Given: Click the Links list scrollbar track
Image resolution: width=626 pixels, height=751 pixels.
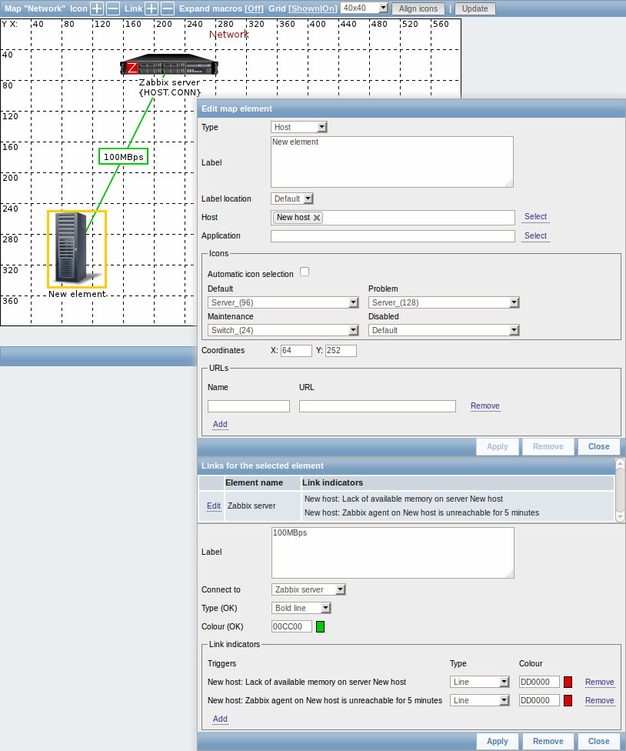Looking at the screenshot, I should [620, 490].
